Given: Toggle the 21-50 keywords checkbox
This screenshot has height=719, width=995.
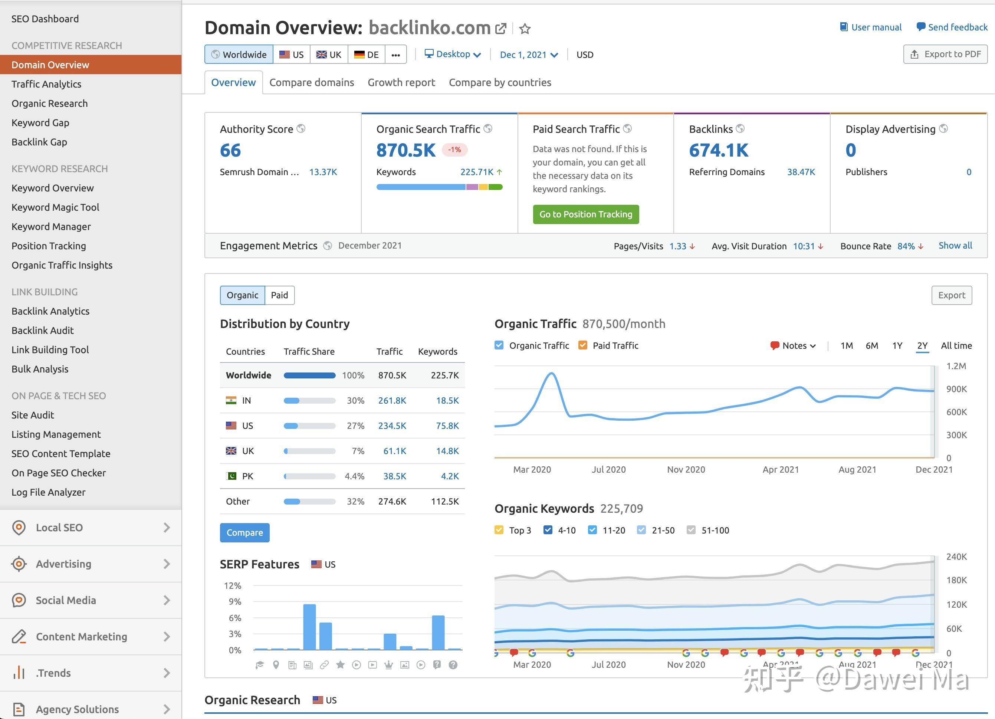Looking at the screenshot, I should click(641, 530).
